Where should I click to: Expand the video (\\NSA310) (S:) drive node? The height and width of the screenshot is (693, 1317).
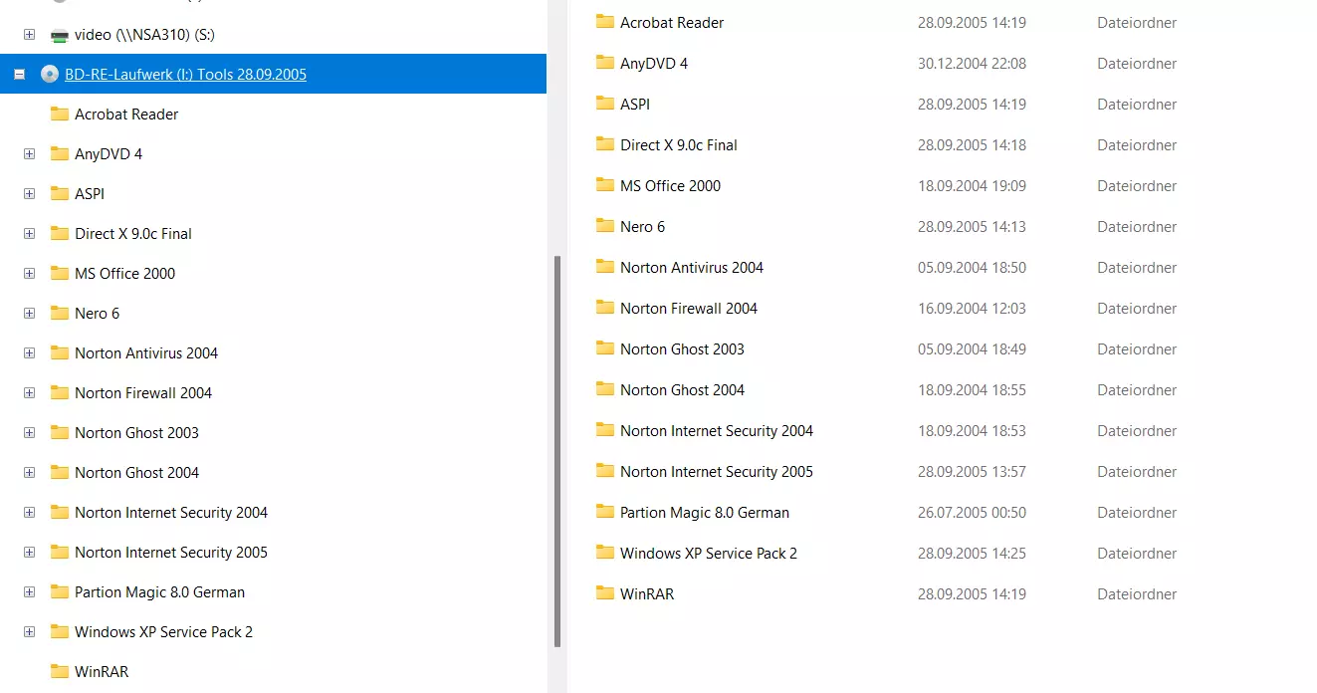(x=29, y=34)
